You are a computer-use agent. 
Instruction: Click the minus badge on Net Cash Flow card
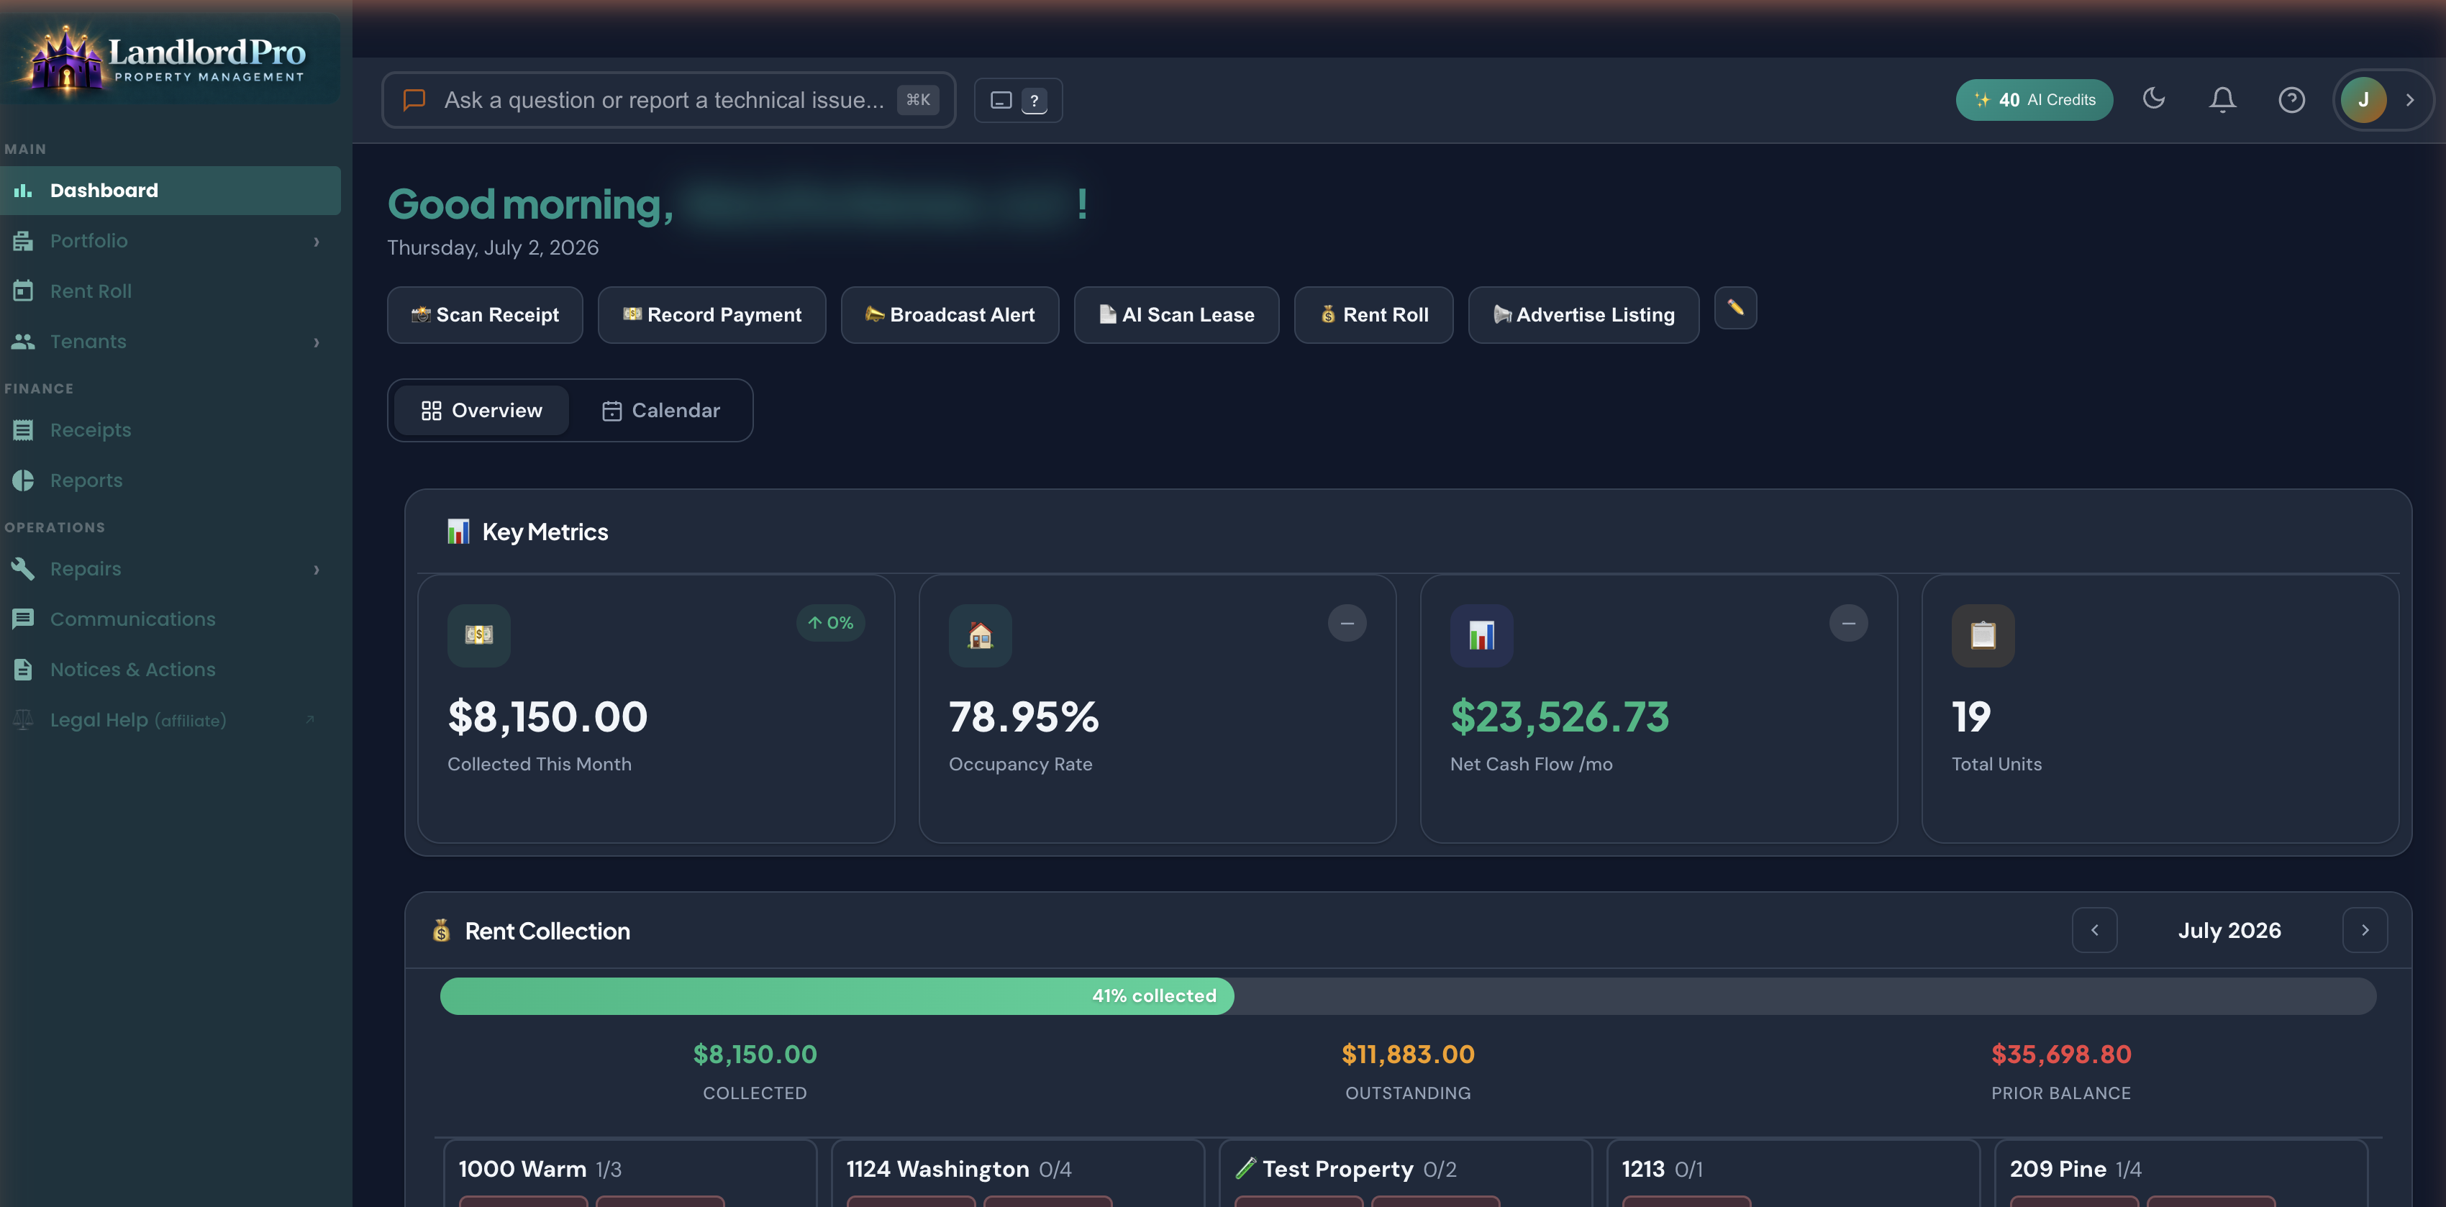1847,623
